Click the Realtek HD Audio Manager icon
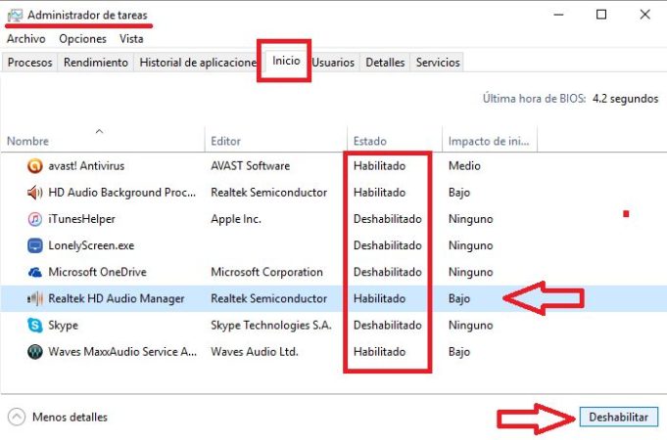The height and width of the screenshot is (440, 667). pos(35,298)
